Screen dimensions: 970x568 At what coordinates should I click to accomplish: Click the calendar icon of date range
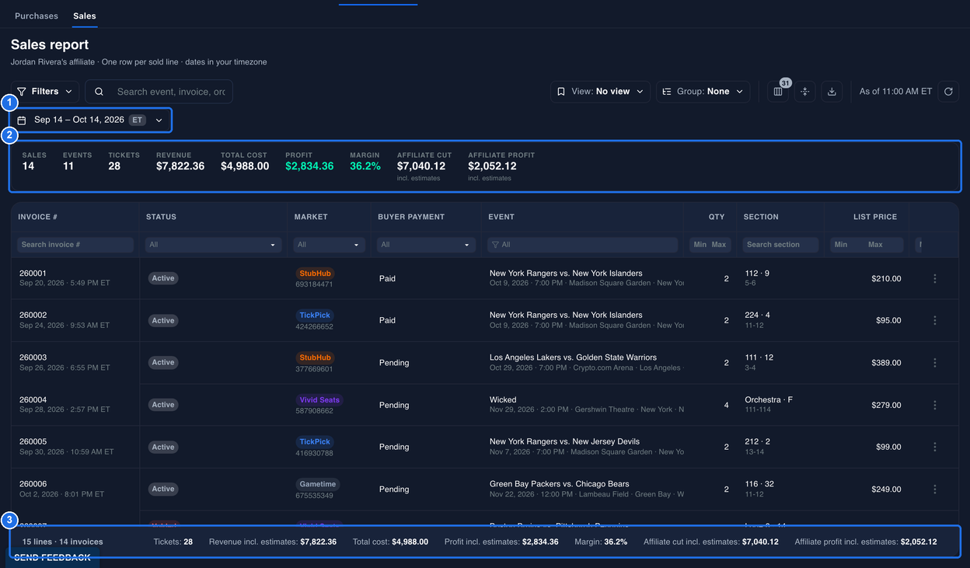pyautogui.click(x=22, y=120)
